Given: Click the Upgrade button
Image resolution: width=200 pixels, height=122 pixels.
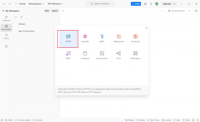Looking at the screenshot, I should point(167,4).
